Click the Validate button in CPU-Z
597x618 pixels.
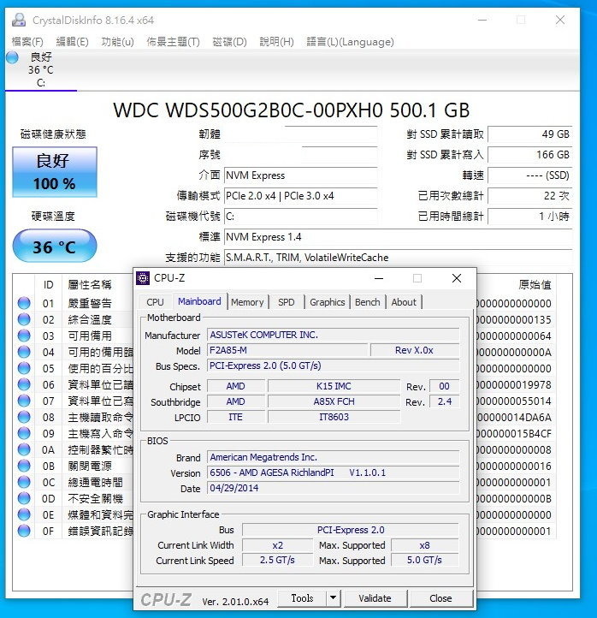coord(375,598)
